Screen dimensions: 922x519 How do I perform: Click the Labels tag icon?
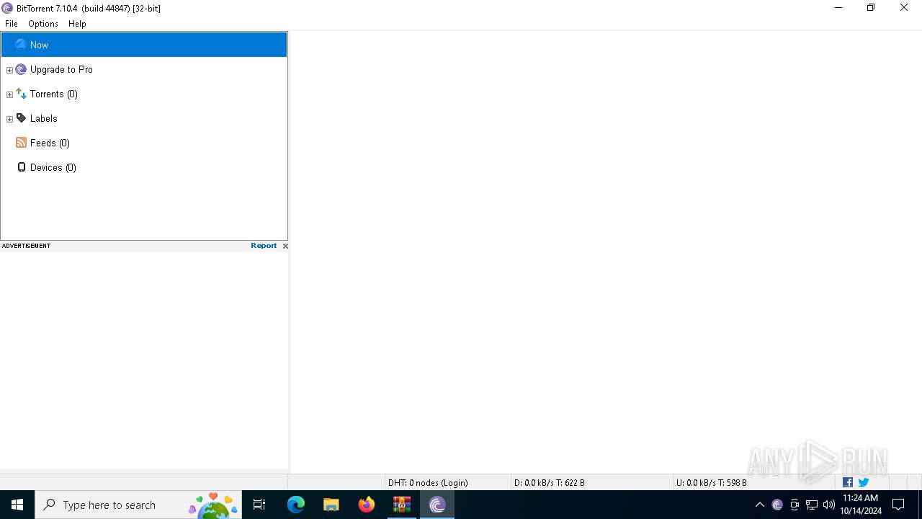pyautogui.click(x=21, y=118)
